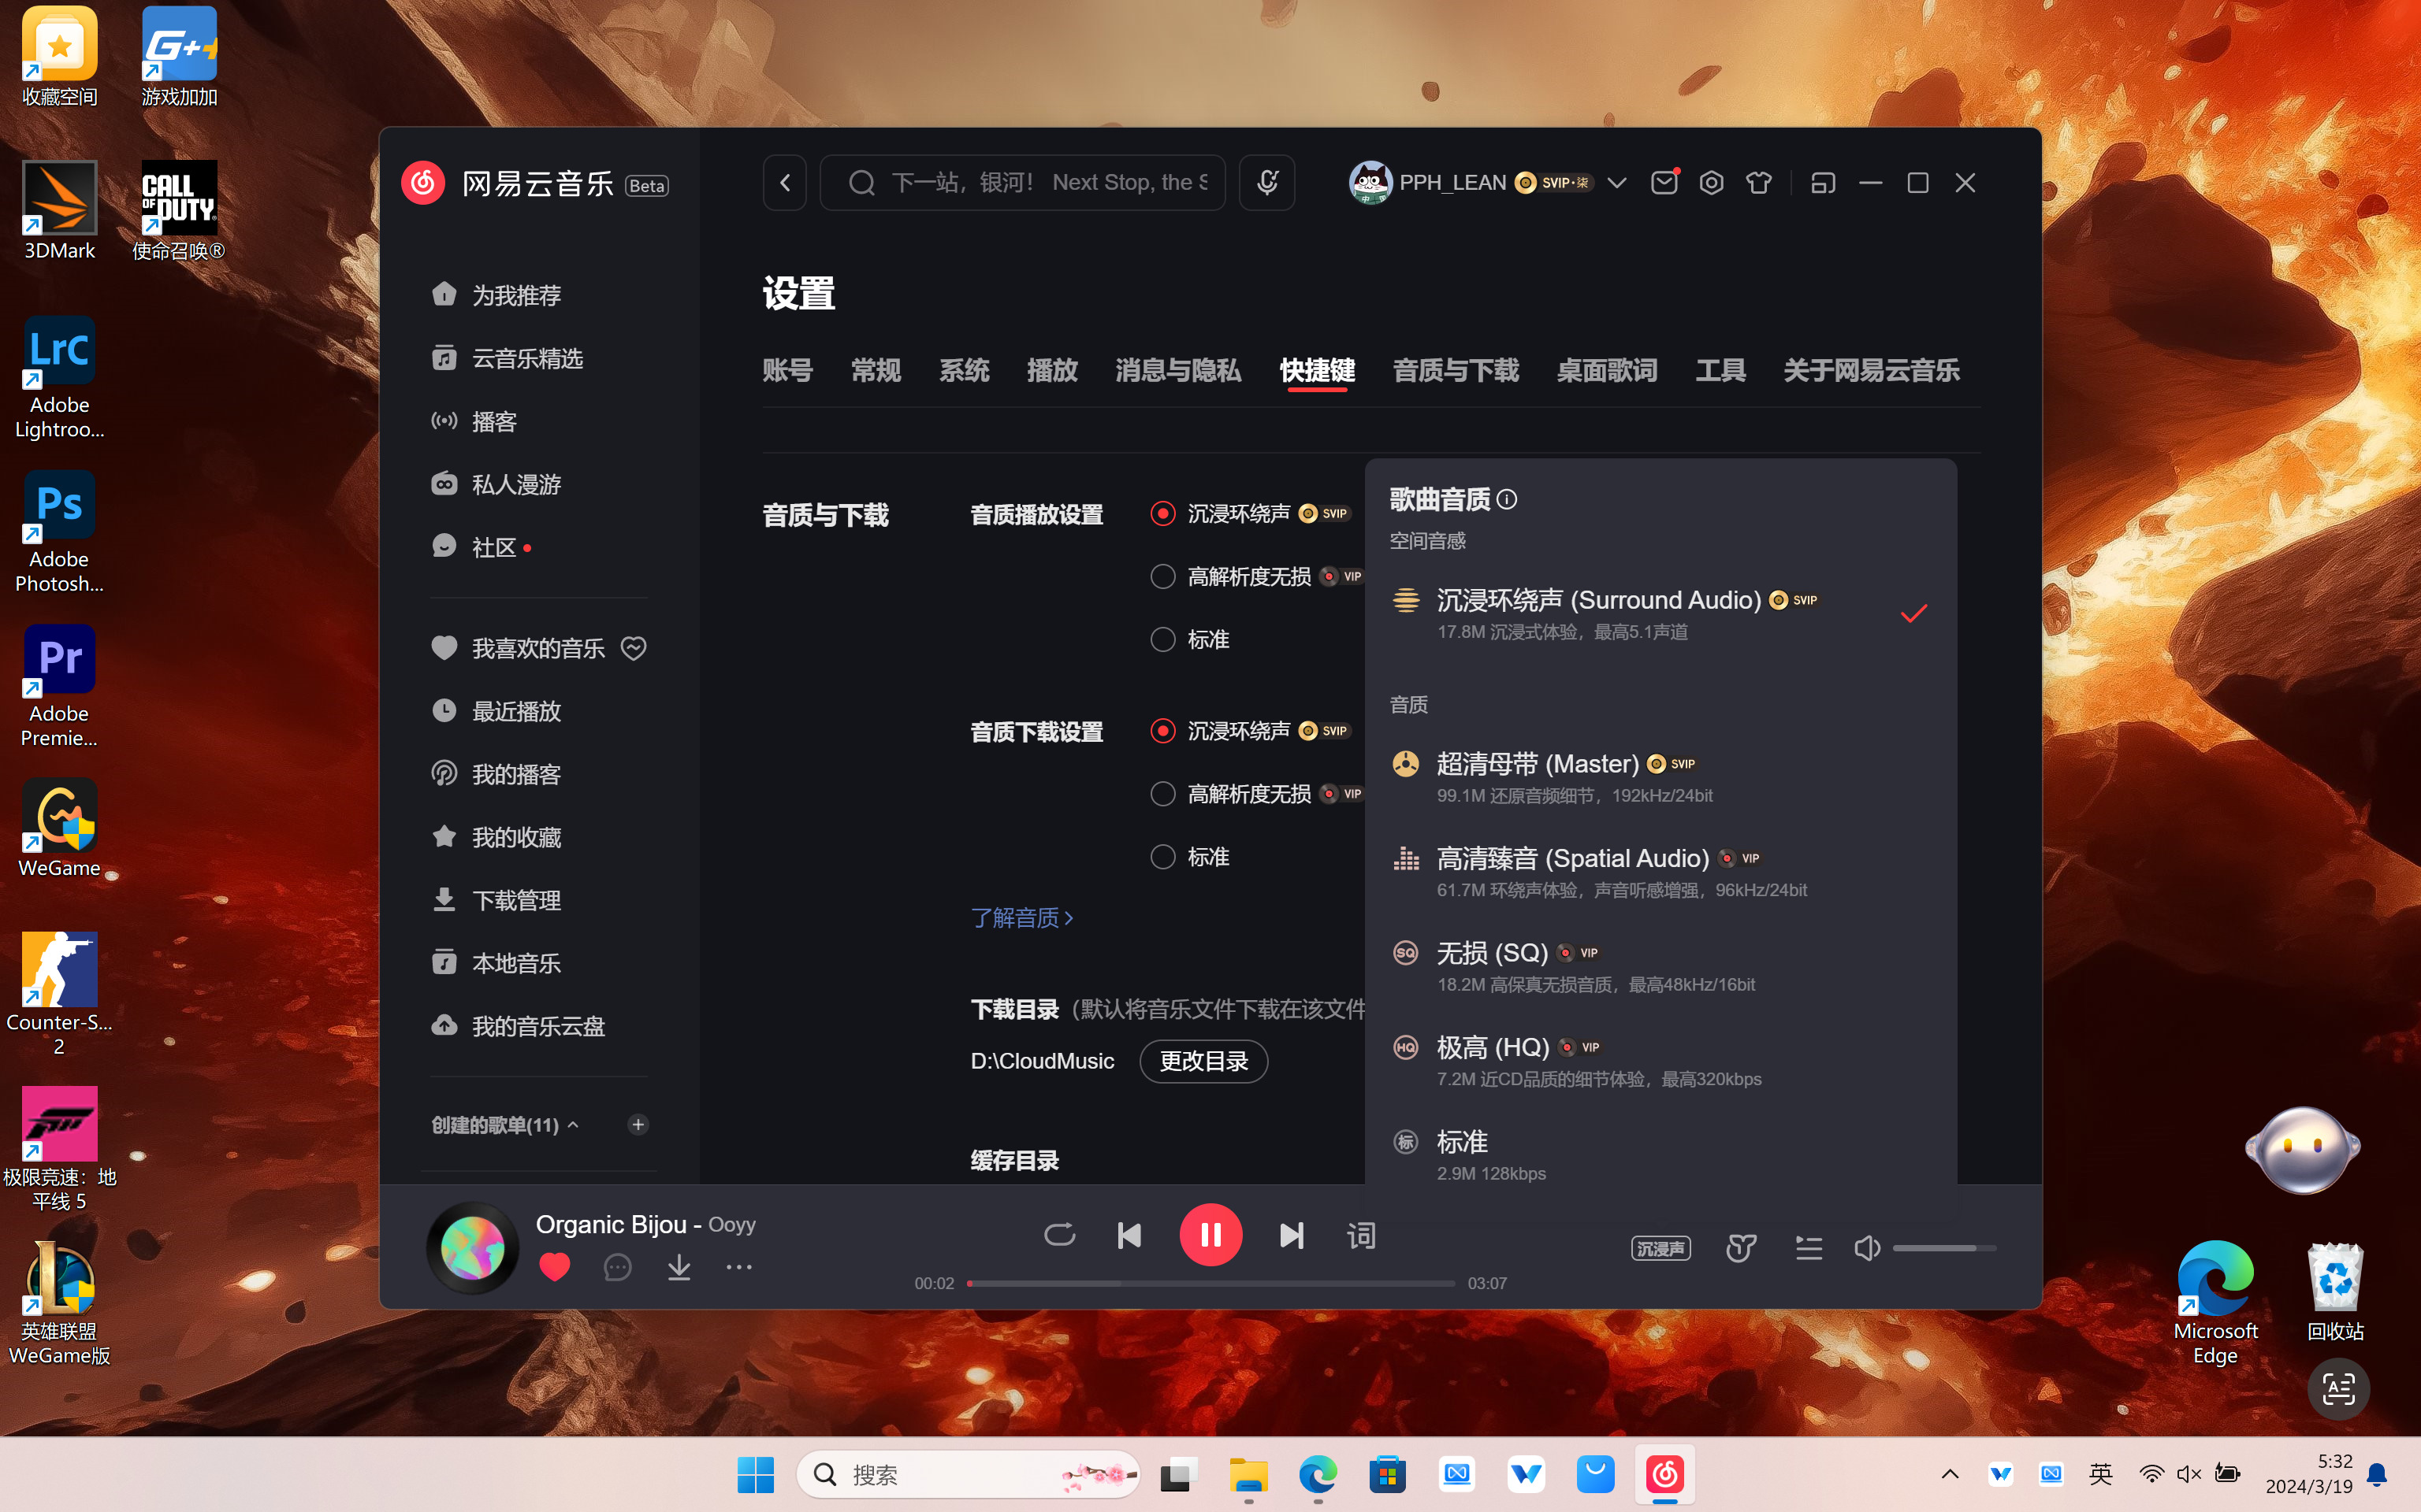Screen dimensions: 2421x1512
Task: Switch to 音质与下载 settings tab
Action: (x=1456, y=369)
